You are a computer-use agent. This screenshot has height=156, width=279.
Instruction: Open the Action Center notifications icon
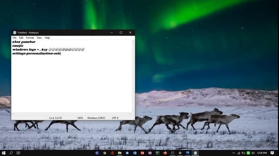(272, 153)
